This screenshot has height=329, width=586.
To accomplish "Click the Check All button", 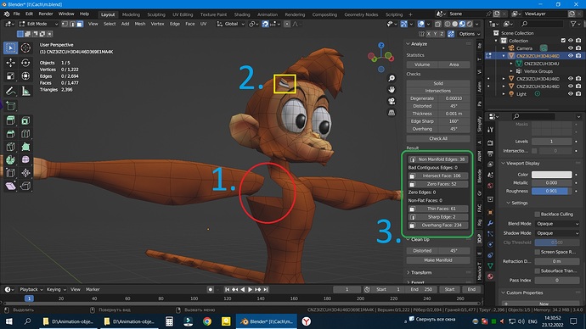I will coord(438,138).
